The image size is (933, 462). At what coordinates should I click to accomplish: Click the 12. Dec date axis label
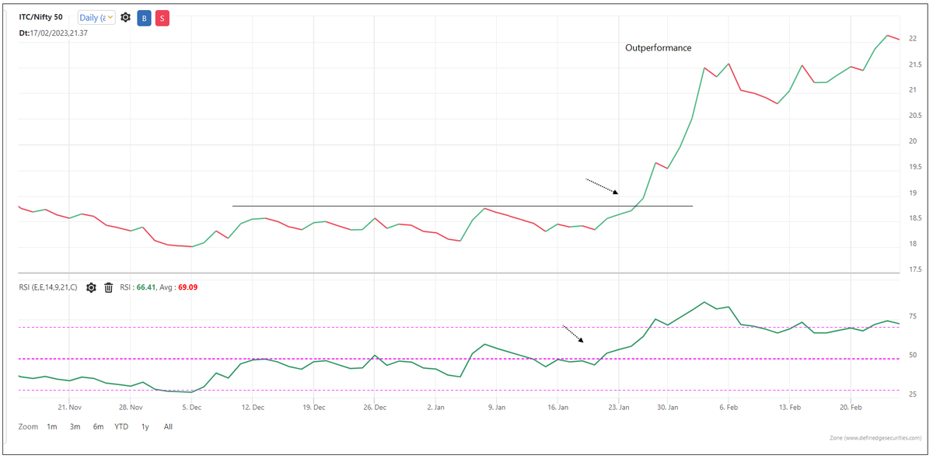[x=252, y=407]
